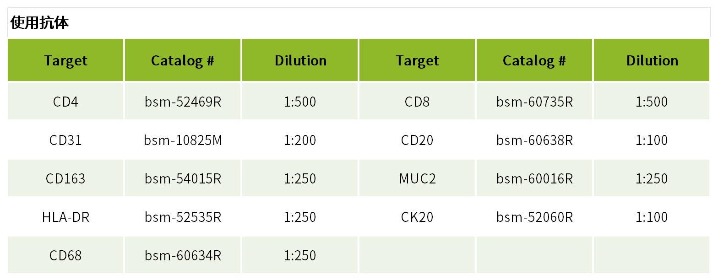Viewport: 718px width, 280px height.
Task: Click catalog entry bsm-52060R
Action: (x=534, y=217)
